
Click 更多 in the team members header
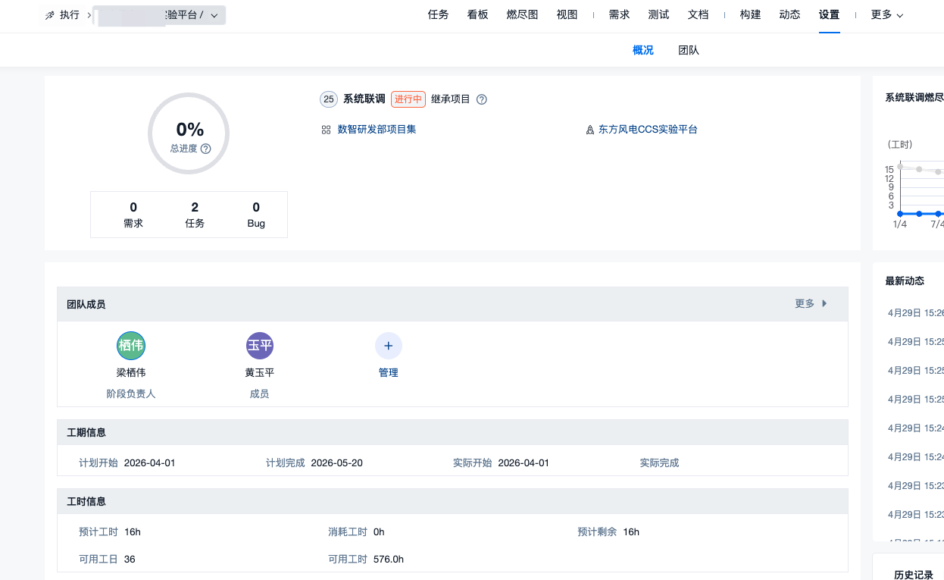pyautogui.click(x=811, y=304)
